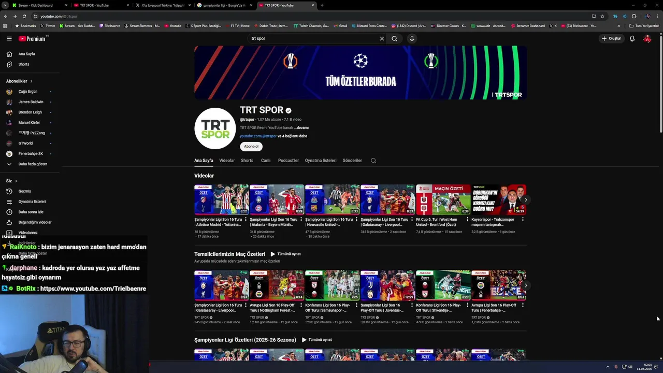The height and width of the screenshot is (373, 663).
Task: Switch to the Shorts channel tab
Action: (247, 161)
